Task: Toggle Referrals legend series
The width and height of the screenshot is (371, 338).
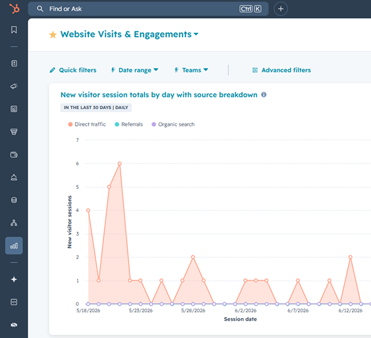Action: click(x=129, y=124)
